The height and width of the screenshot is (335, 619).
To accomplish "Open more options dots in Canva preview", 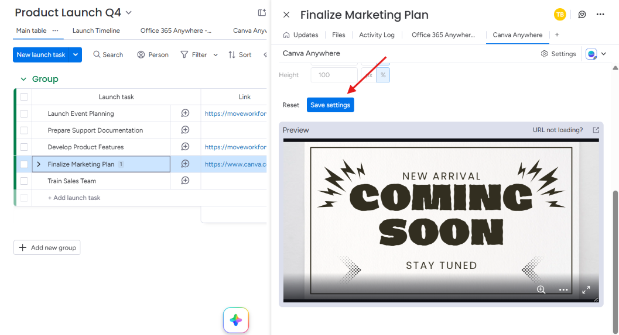I will [x=563, y=289].
